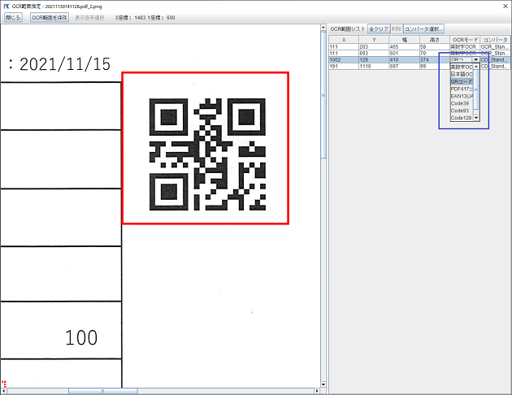Click the horizontal scrollbar thumb
The image size is (512, 395).
pos(103,391)
